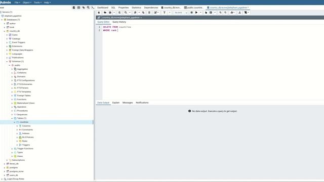The height and width of the screenshot is (182, 324).
Task: Select the countries table in tree
Action: 24,122
